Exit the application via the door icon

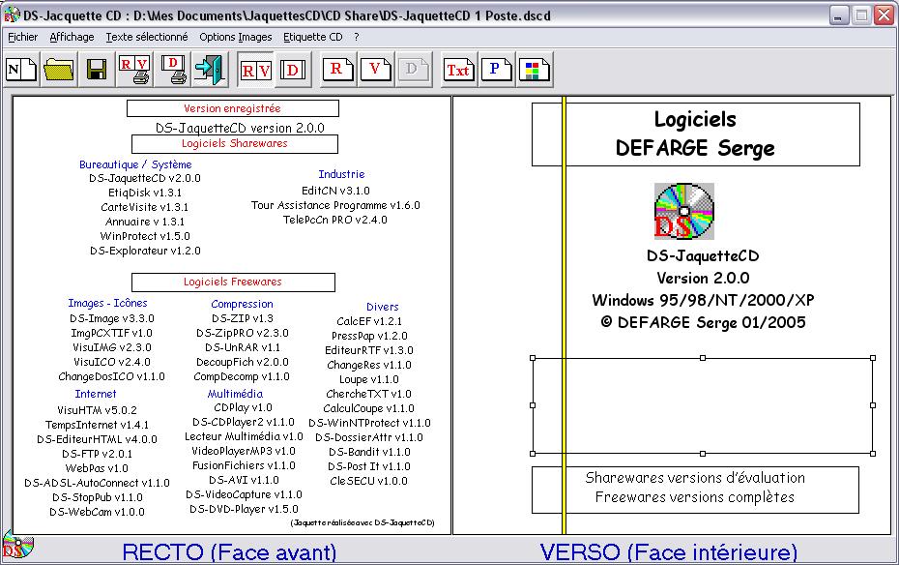coord(208,70)
